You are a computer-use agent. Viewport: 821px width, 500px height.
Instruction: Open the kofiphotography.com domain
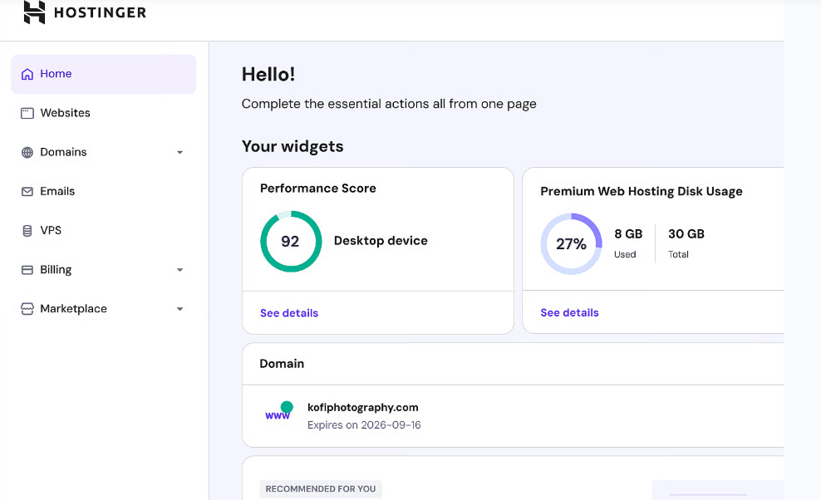coord(363,407)
